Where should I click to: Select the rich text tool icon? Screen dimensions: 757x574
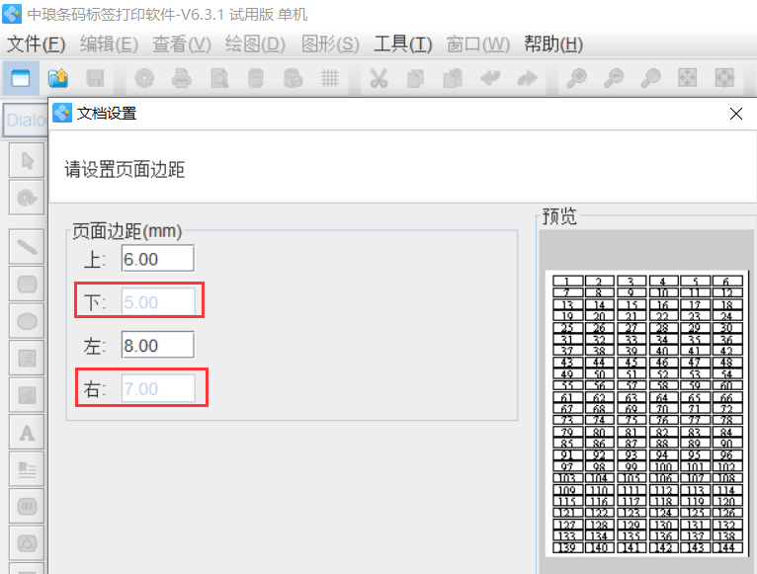27,469
